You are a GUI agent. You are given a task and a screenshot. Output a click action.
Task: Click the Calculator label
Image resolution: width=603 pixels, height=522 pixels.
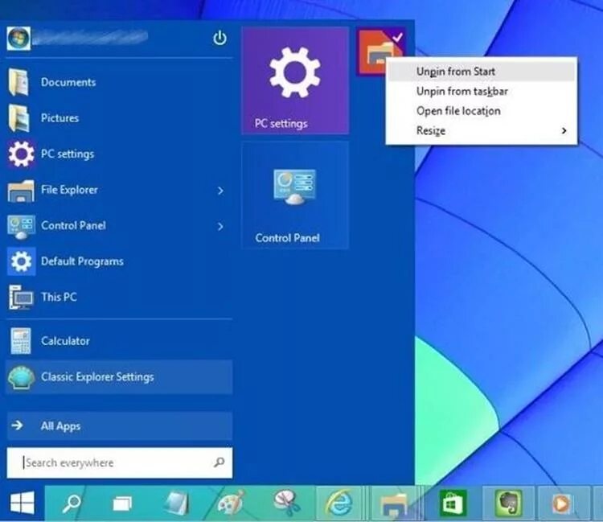[65, 341]
